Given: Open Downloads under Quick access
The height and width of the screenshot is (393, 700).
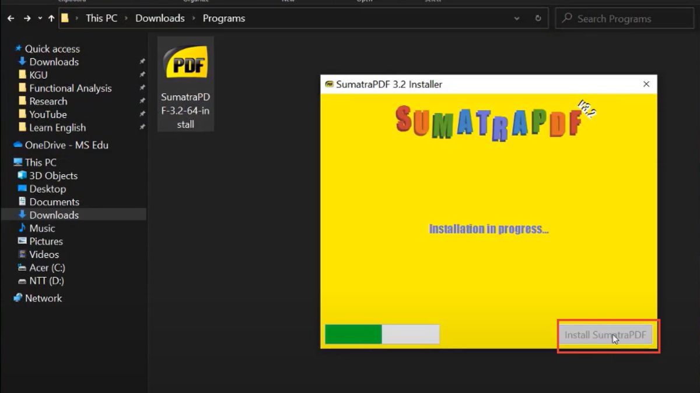Looking at the screenshot, I should tap(54, 62).
